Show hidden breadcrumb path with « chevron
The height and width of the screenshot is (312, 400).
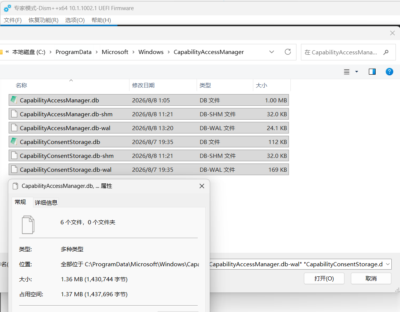(7, 52)
